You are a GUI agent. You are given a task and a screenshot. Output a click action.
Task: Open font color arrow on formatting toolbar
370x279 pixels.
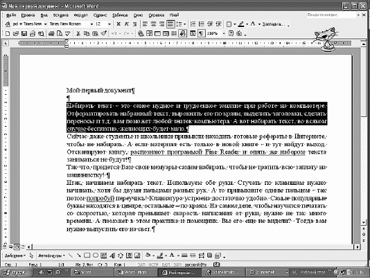259,24
